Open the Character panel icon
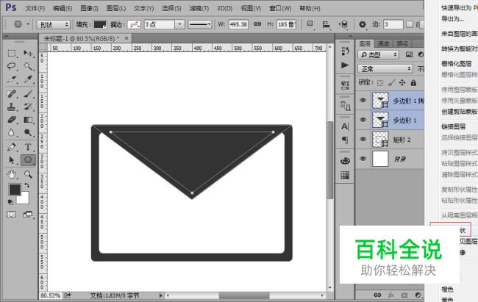The width and height of the screenshot is (478, 302). click(x=345, y=126)
